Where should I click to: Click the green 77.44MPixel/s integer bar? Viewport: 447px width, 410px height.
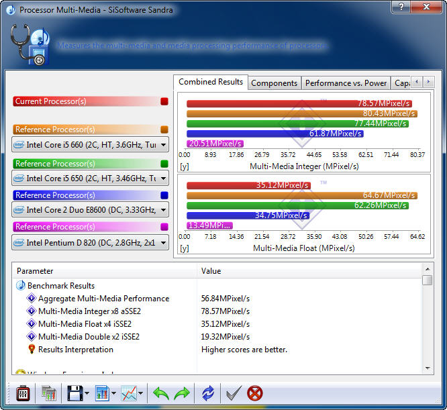tap(297, 123)
